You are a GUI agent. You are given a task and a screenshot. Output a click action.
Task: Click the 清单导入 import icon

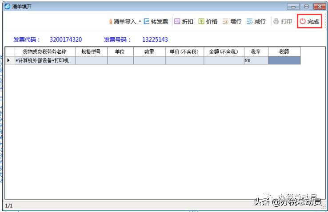click(111, 21)
